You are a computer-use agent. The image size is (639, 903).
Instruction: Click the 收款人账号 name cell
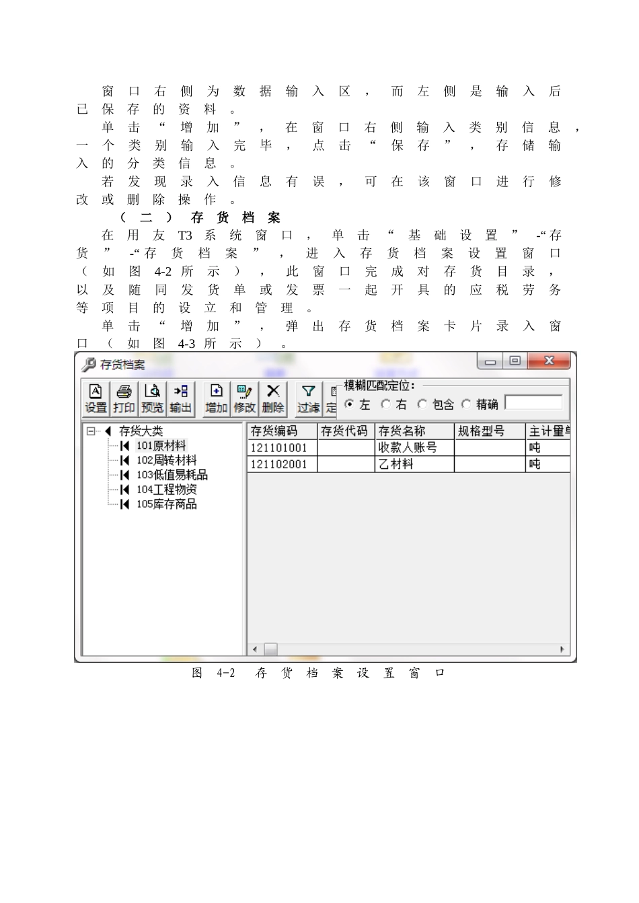(414, 447)
